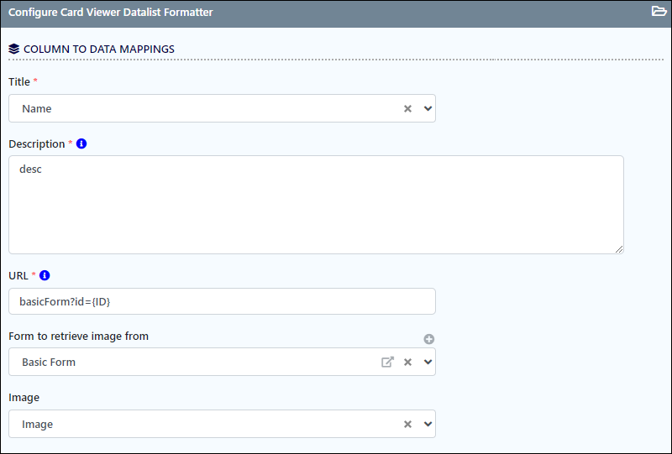
Task: Click the Description text area resize handle
Action: 619,249
